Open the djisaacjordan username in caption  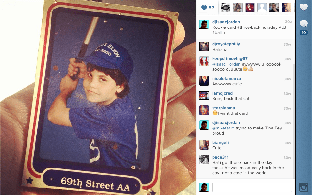click(226, 22)
